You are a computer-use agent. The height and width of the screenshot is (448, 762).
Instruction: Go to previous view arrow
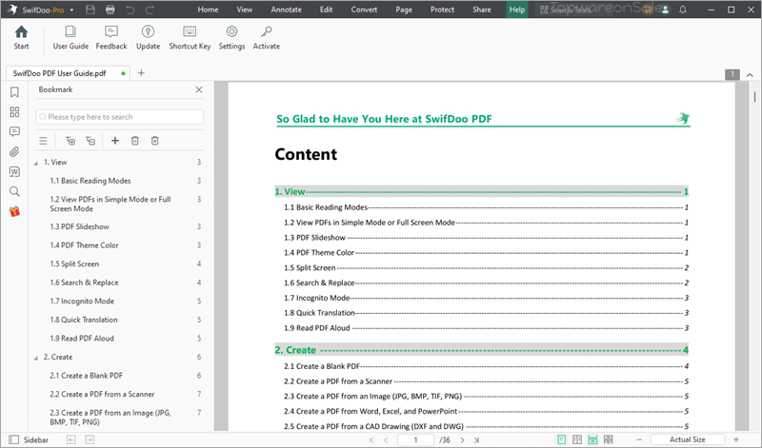click(70, 439)
